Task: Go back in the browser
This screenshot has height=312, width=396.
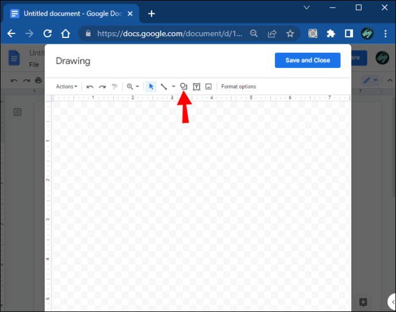Action: [x=11, y=33]
